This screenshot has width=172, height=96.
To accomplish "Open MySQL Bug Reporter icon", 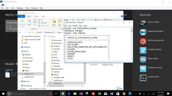I will [143, 41].
